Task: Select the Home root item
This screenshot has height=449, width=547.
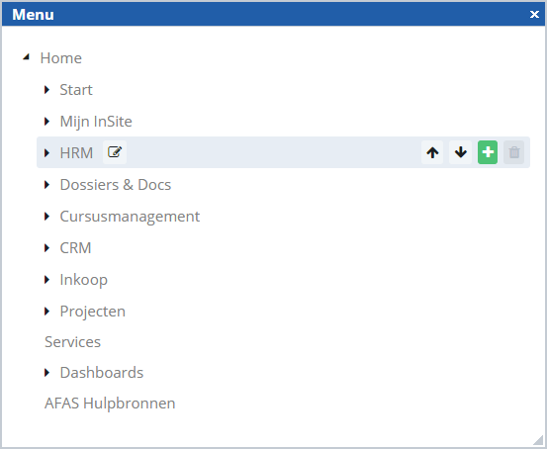Action: tap(60, 58)
